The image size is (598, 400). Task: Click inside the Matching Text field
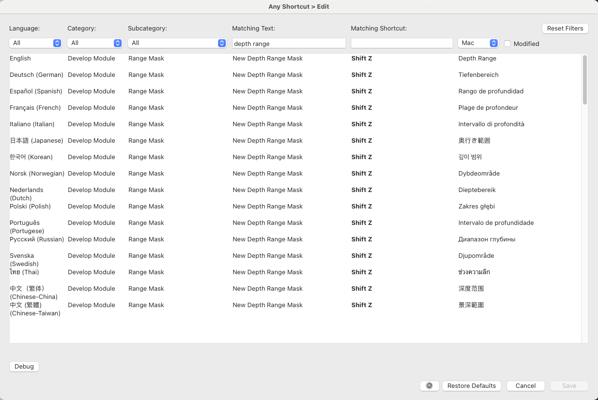(289, 43)
